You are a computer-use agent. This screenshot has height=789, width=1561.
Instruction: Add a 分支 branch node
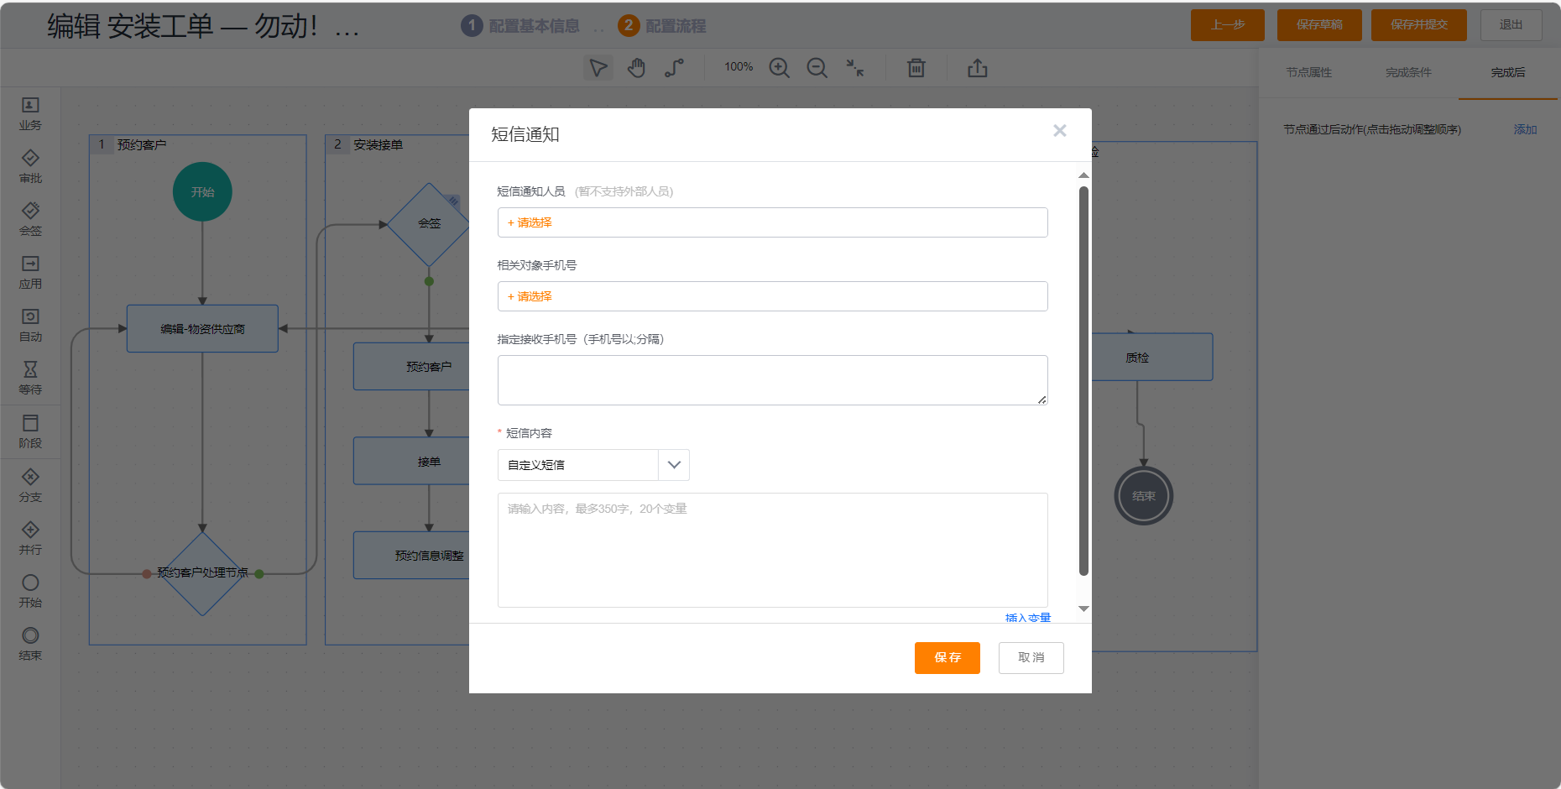click(x=30, y=486)
